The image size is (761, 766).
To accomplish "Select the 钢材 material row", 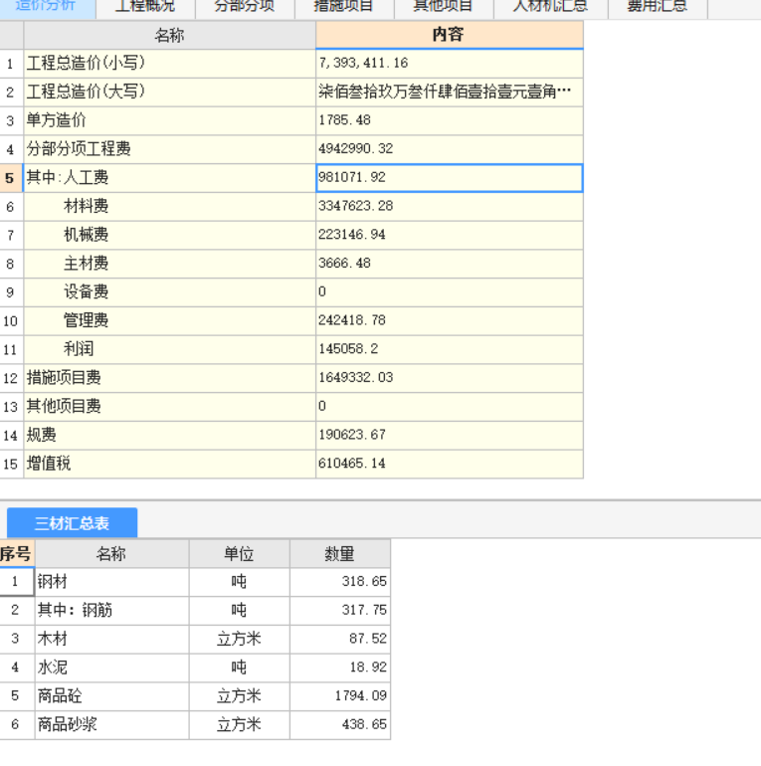I will click(111, 582).
